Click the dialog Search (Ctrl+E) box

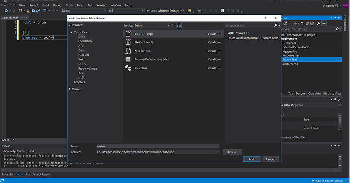(x=249, y=26)
